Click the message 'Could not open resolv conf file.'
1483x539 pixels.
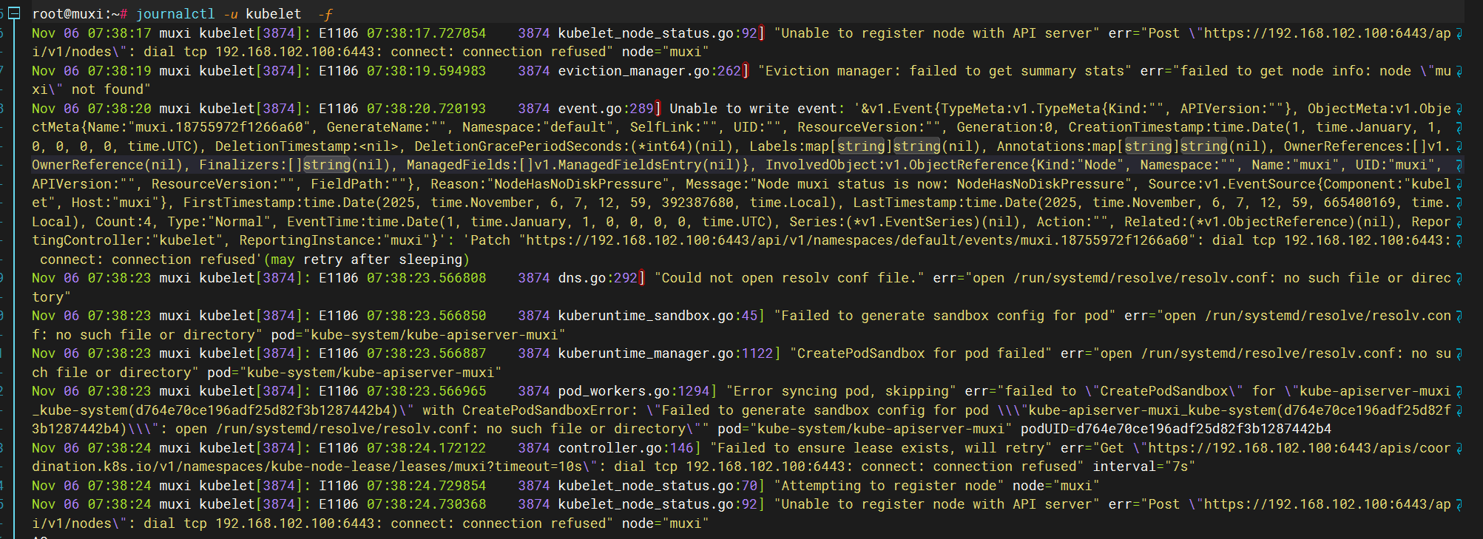(x=789, y=278)
